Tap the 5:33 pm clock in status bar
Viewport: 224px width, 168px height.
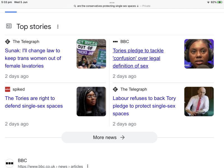point(6,2)
